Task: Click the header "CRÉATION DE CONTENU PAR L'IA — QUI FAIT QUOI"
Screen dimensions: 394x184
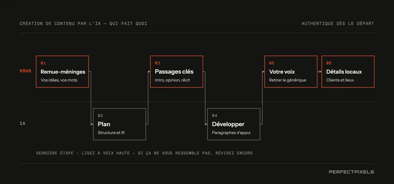Action: tap(83, 24)
